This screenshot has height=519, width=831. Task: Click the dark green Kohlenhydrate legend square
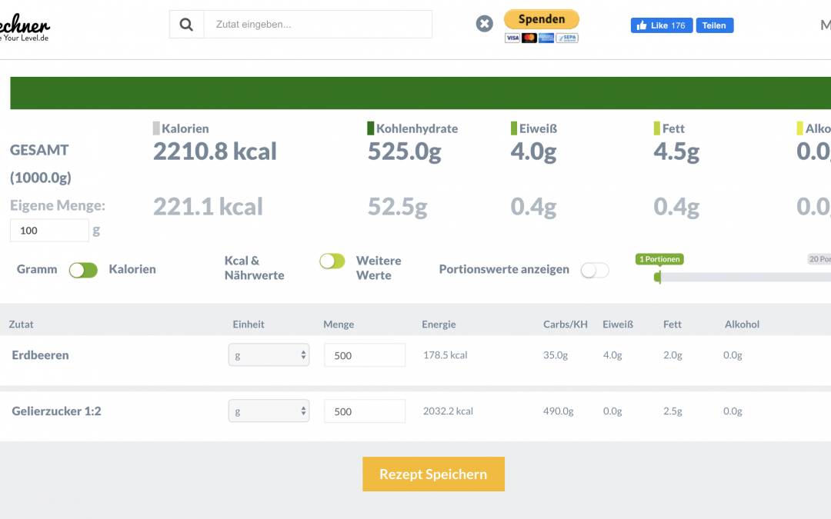[x=371, y=128]
